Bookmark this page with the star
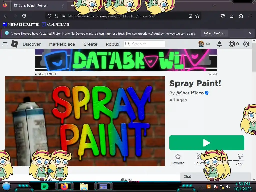This screenshot has width=256, height=192. pos(197,16)
